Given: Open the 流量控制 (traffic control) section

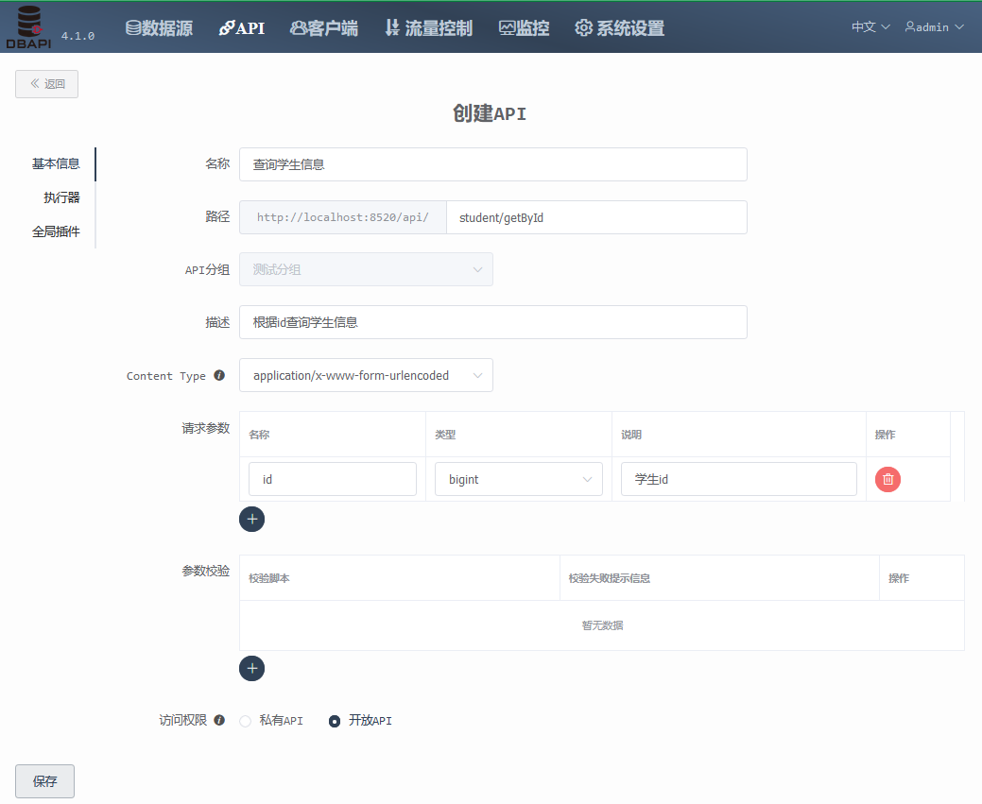Looking at the screenshot, I should [x=428, y=26].
